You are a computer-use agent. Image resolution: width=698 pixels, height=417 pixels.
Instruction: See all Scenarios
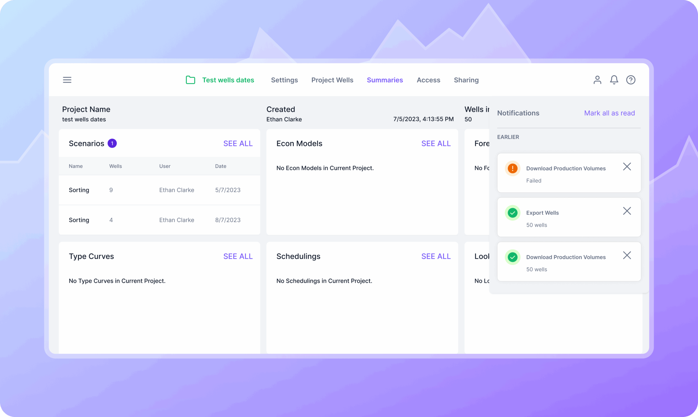238,144
